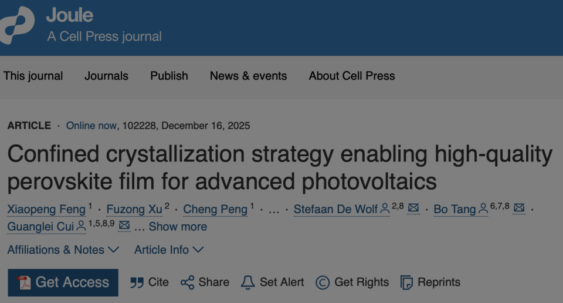563x303 pixels.
Task: Open the Journals menu
Action: tap(106, 76)
